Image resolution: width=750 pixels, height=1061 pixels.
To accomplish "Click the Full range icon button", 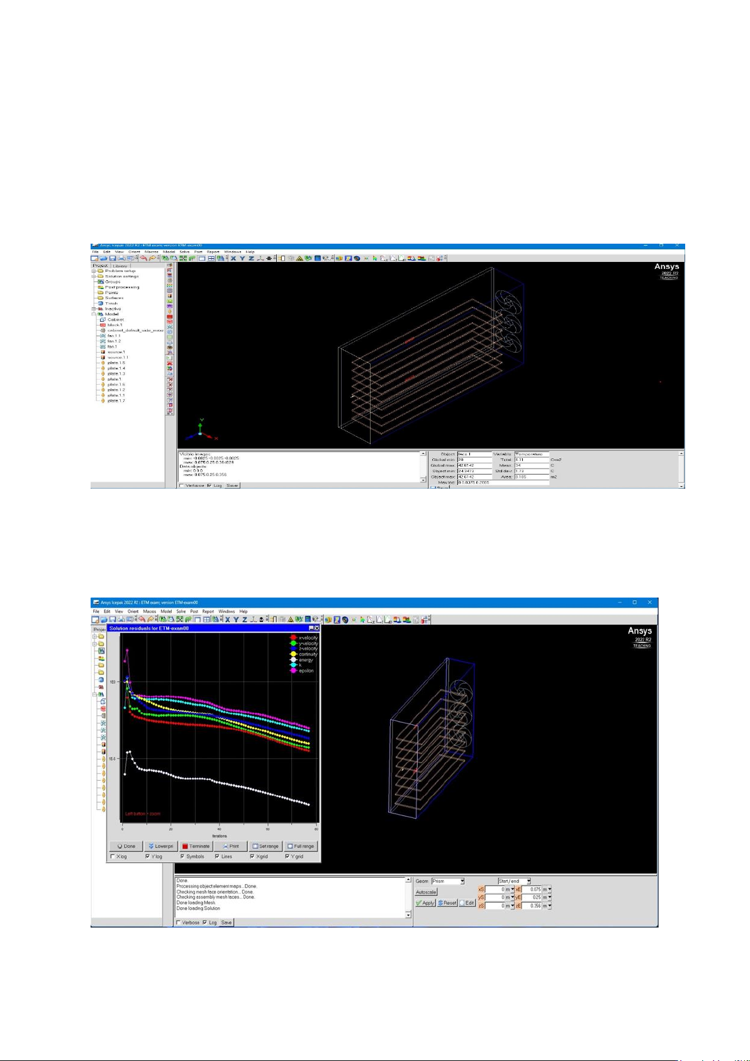I will (290, 846).
